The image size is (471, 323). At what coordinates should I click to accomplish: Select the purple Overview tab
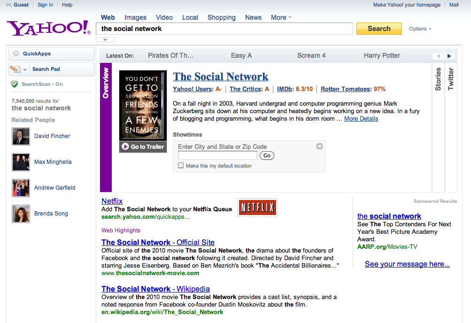pos(106,127)
